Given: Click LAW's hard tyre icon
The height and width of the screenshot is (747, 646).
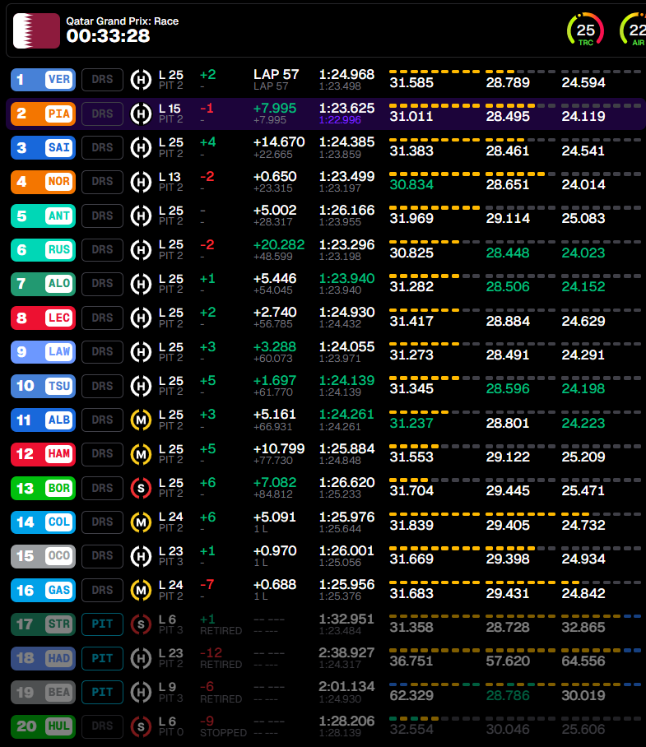Looking at the screenshot, I should (x=141, y=352).
